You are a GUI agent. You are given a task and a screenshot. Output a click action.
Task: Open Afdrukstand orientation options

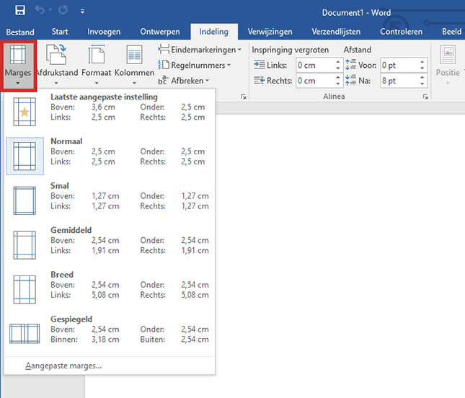tap(56, 65)
